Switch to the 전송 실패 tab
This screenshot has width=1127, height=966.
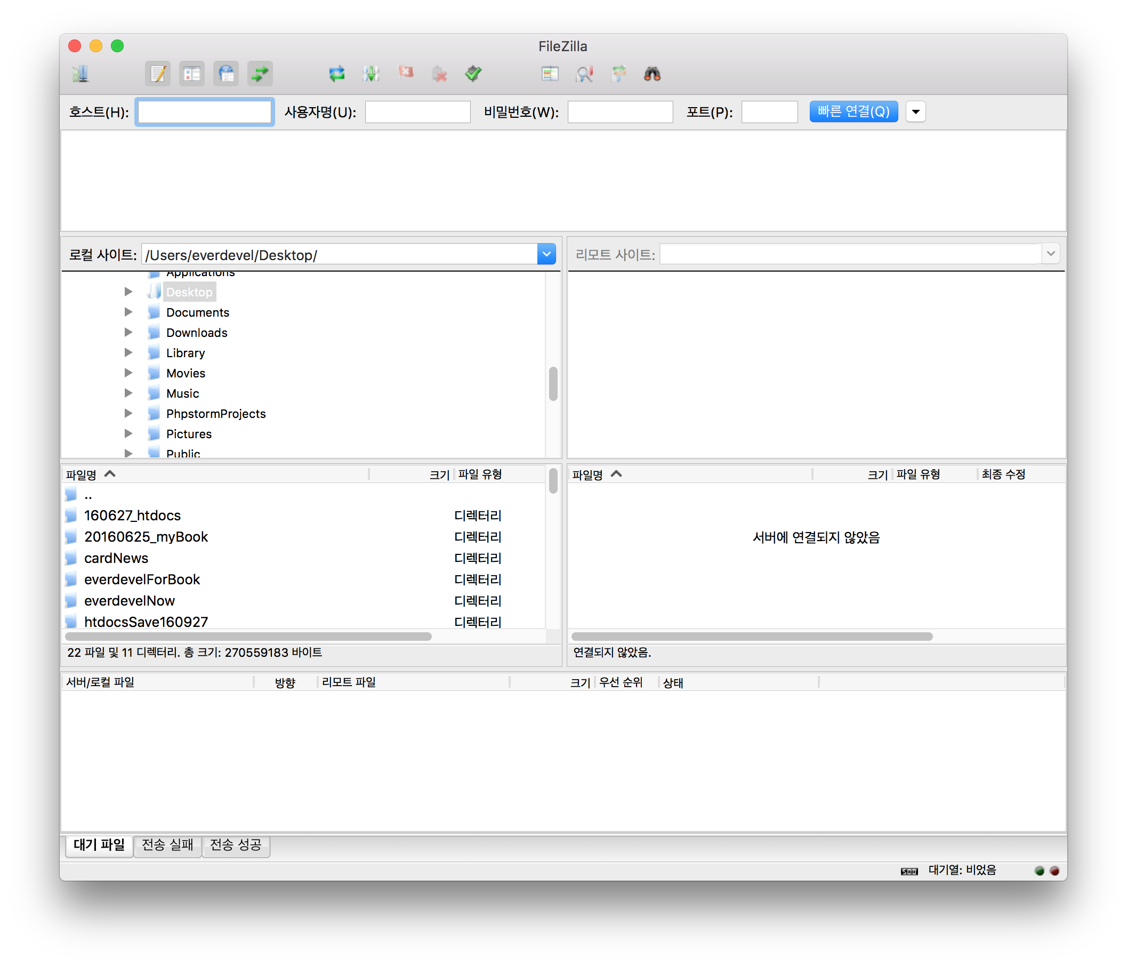click(167, 846)
